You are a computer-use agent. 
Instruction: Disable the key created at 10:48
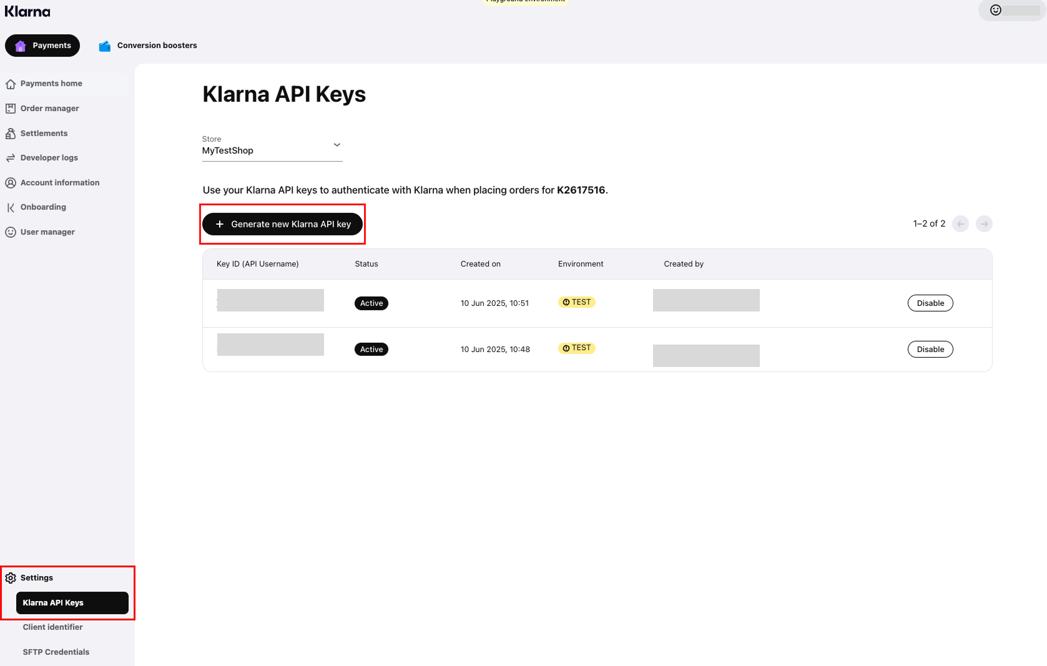tap(930, 350)
